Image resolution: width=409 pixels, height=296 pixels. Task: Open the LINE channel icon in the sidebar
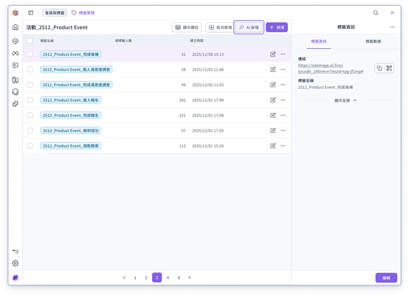[15, 41]
